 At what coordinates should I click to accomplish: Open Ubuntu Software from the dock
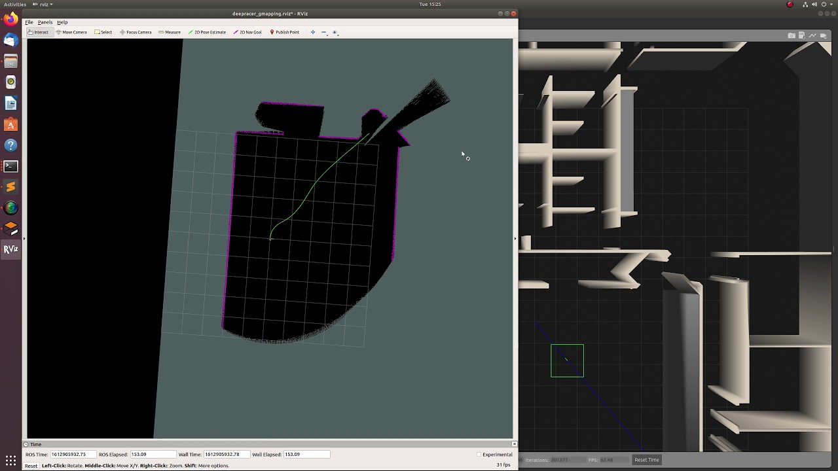click(x=10, y=124)
